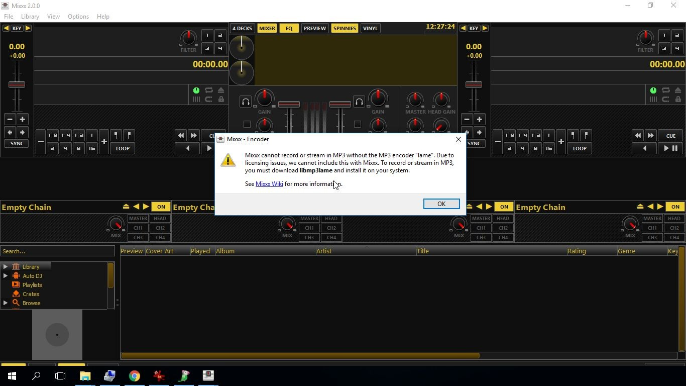Assign first effect unit to MASTER
This screenshot has height=386, width=686.
(138, 219)
